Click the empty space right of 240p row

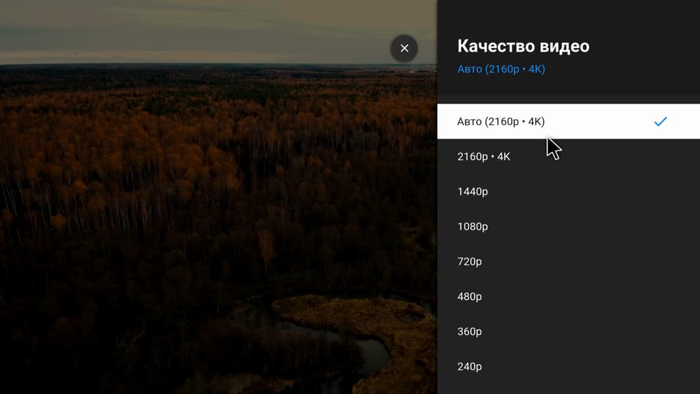[x=604, y=366]
